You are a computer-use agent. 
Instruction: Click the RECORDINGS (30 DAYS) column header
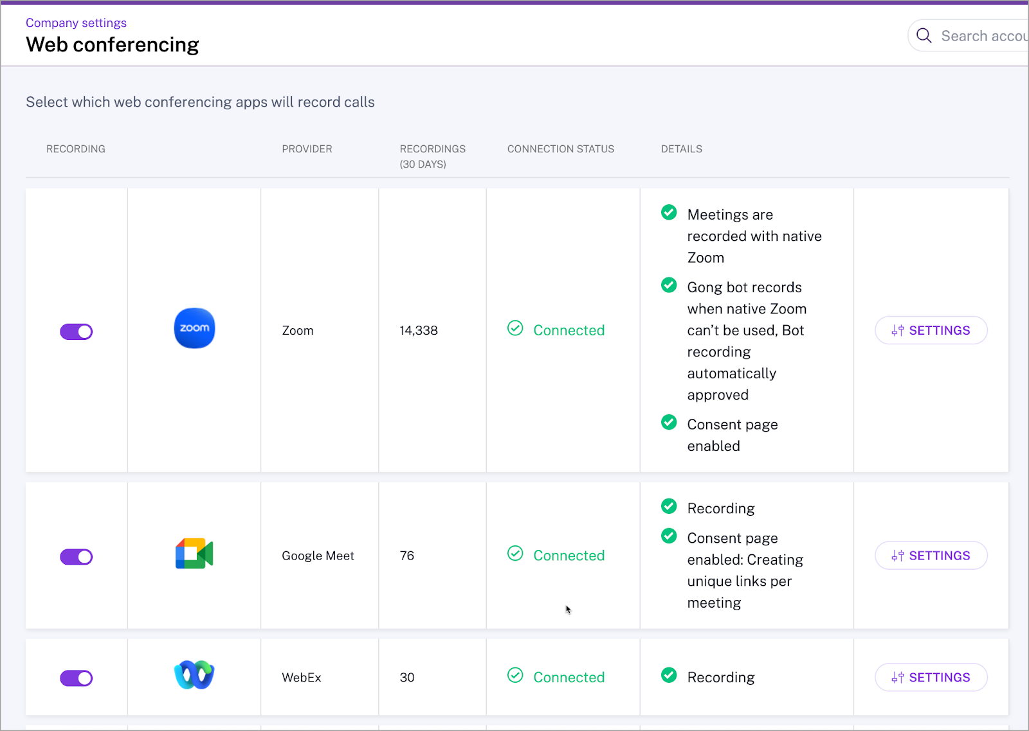(433, 157)
